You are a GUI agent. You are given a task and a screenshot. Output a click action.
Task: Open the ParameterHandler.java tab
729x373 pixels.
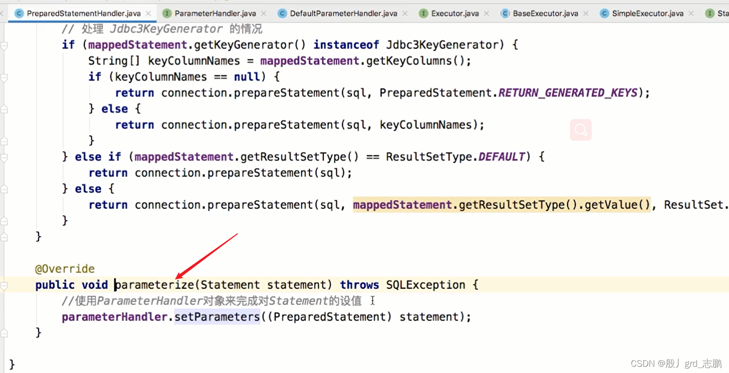pyautogui.click(x=215, y=13)
